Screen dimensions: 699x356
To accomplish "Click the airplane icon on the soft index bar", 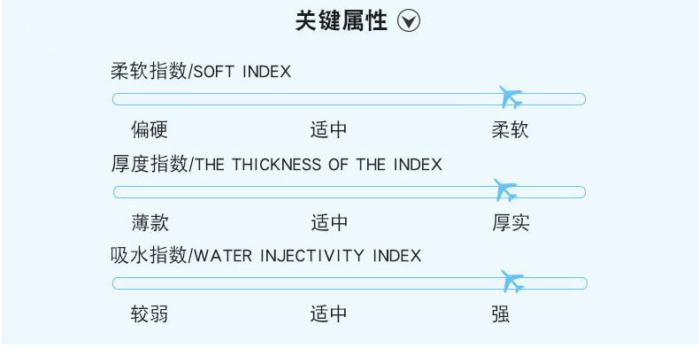I will click(511, 97).
